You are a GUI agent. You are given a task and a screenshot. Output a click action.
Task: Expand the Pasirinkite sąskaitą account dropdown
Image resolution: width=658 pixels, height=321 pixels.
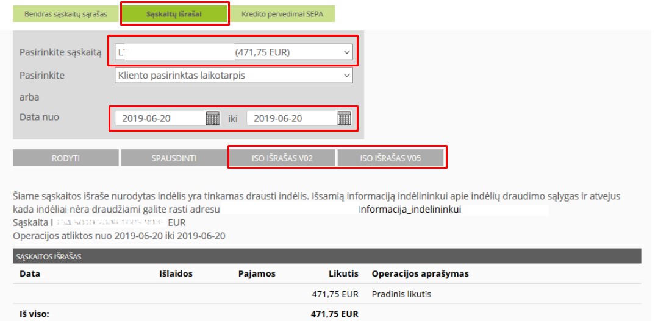pyautogui.click(x=234, y=52)
